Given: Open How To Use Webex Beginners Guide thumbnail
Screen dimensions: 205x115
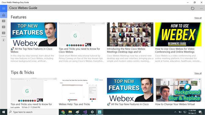Looking at the screenshot, I should [x=178, y=34].
